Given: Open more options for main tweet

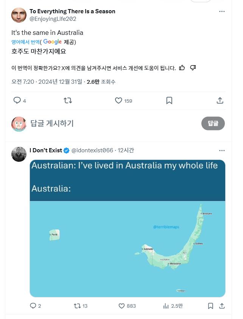Looking at the screenshot, I should tap(222, 11).
